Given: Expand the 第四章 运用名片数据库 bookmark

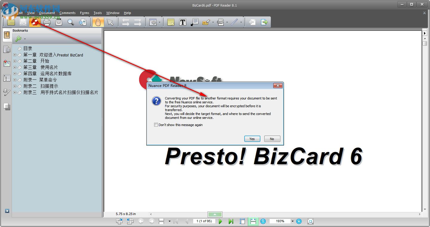Looking at the screenshot, I should pos(15,73).
